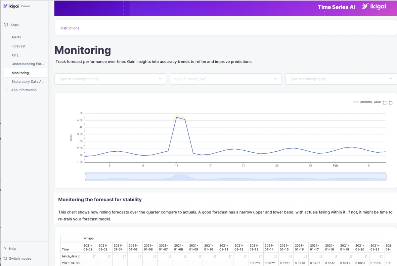Click the wmape table header
This screenshot has width=397, height=266.
(x=88, y=238)
